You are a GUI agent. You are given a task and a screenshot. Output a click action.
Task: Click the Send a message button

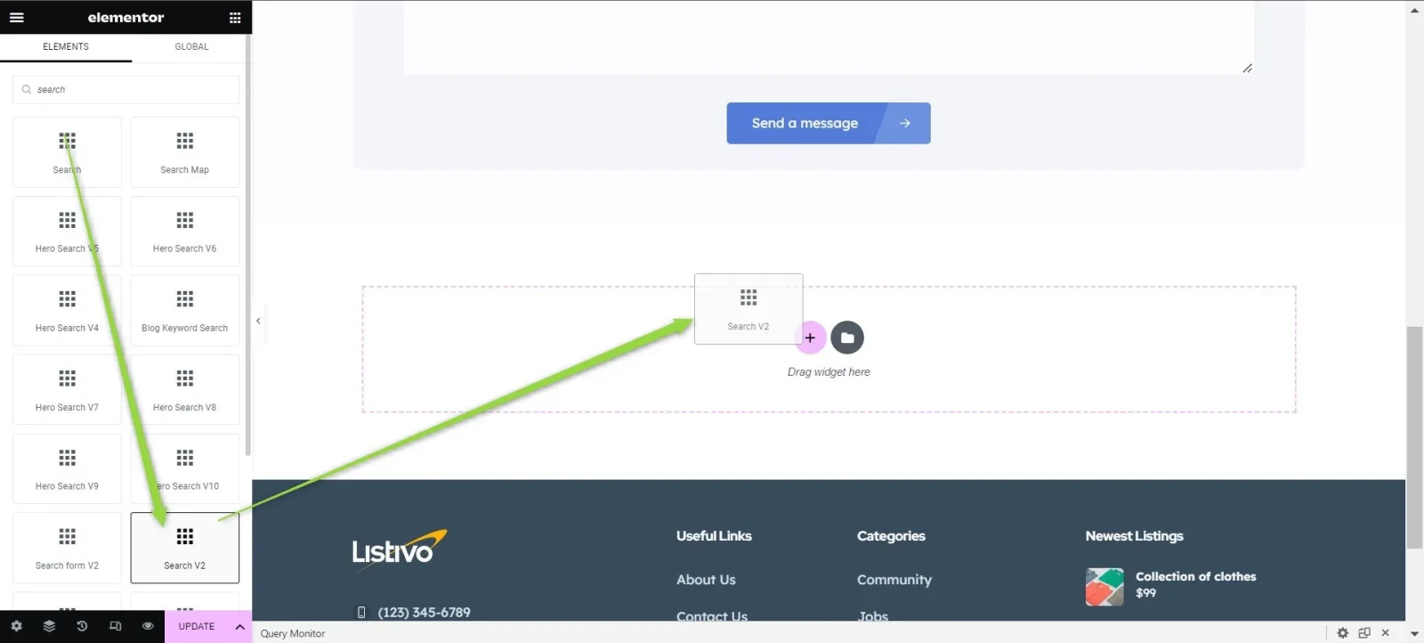(829, 123)
